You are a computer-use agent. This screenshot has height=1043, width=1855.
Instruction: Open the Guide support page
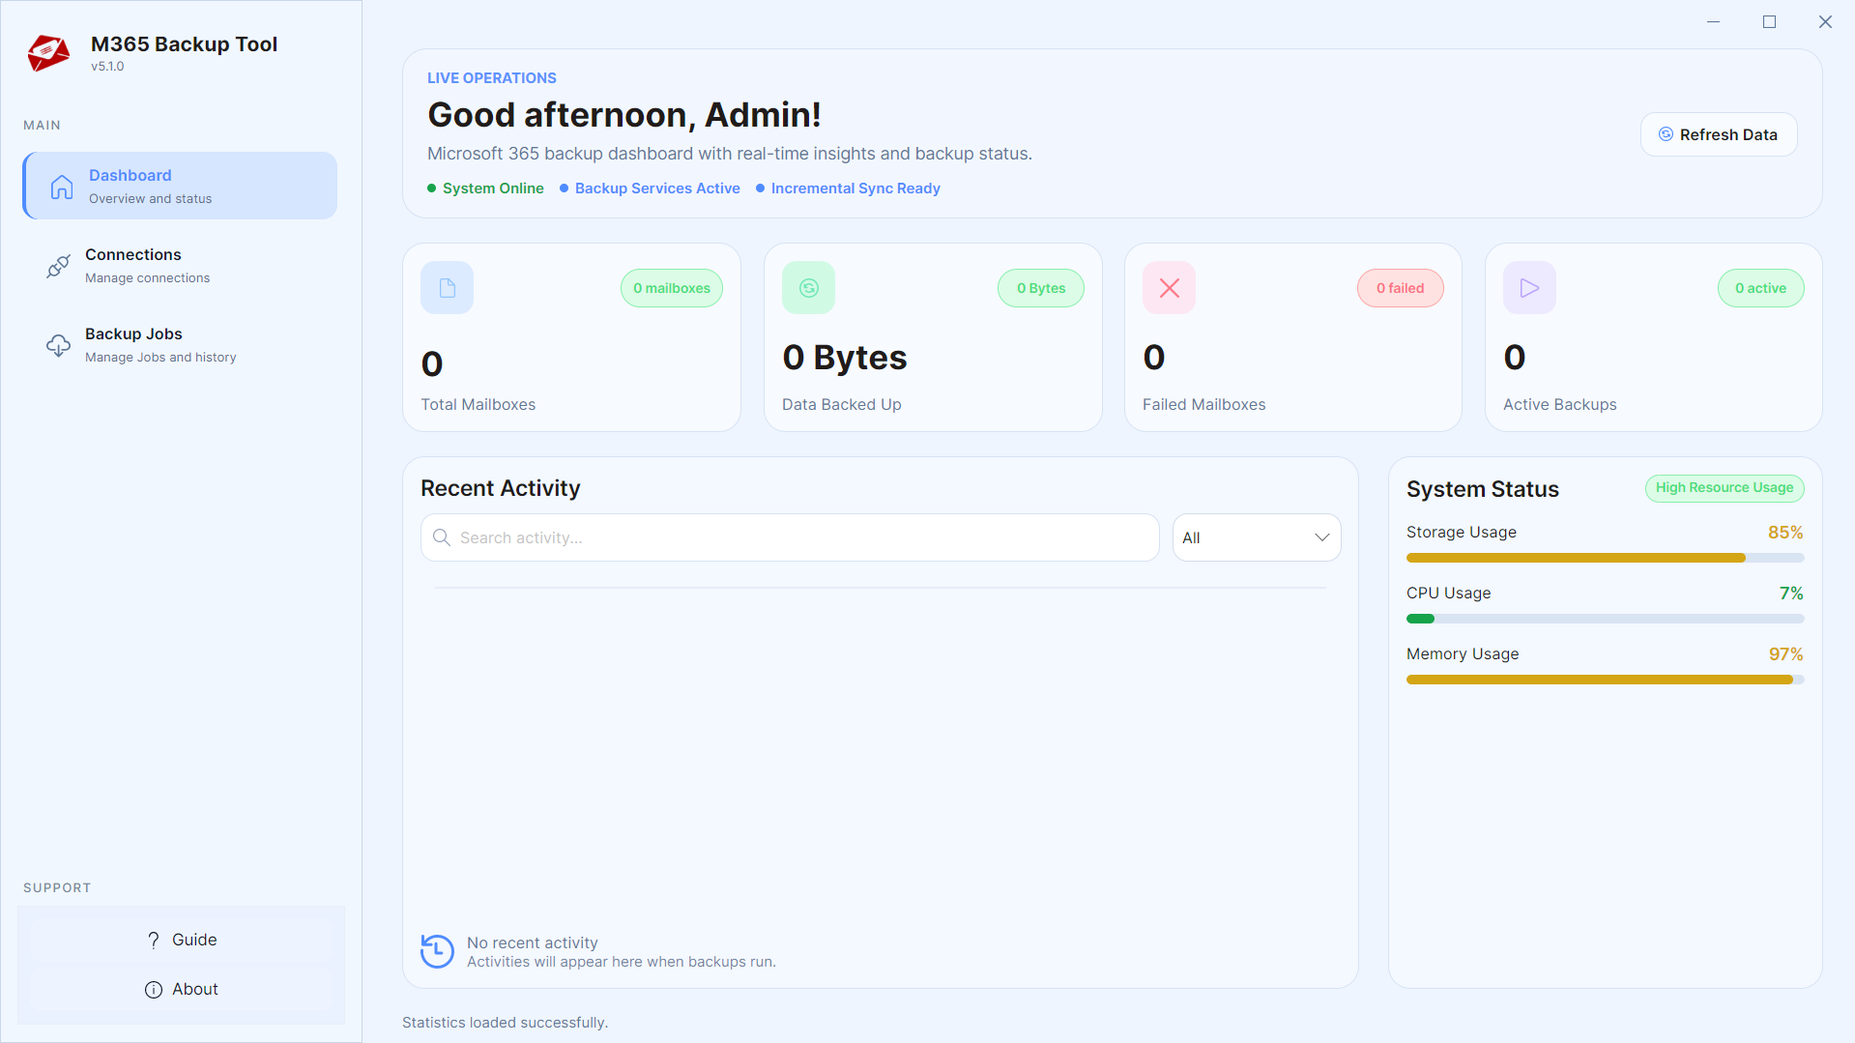[181, 940]
